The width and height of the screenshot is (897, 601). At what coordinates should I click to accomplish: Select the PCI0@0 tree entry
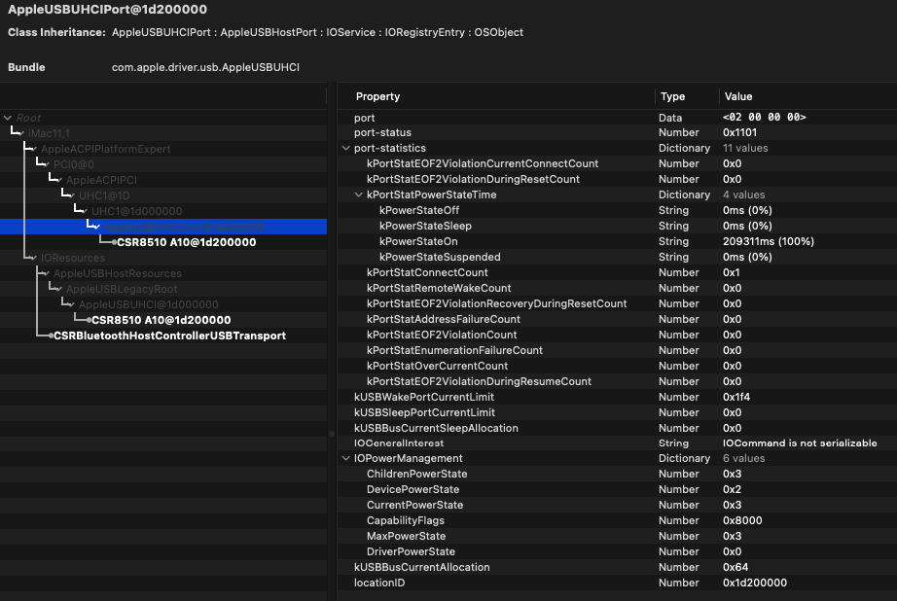[x=73, y=164]
